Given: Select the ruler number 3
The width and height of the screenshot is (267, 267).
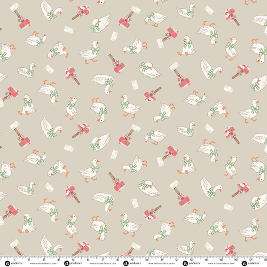Looking at the screenshot, I should pos(43,260).
